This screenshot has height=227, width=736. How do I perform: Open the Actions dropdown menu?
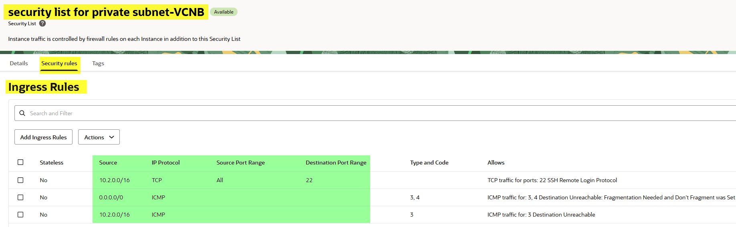(99, 137)
